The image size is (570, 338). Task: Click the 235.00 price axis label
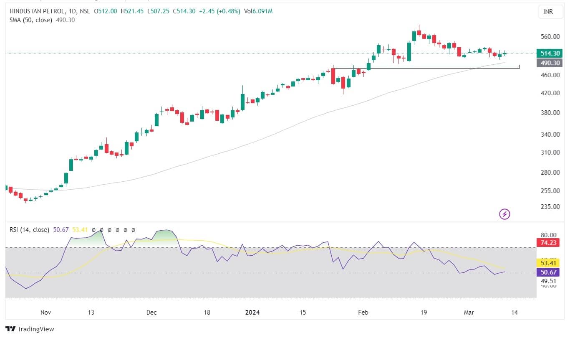[x=550, y=207]
